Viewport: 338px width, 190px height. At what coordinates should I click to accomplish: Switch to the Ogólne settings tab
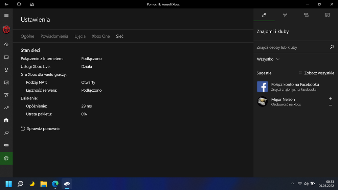tap(27, 36)
